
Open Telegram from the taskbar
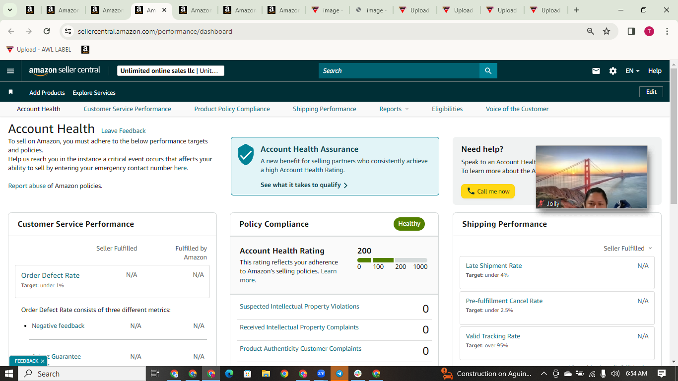point(339,374)
